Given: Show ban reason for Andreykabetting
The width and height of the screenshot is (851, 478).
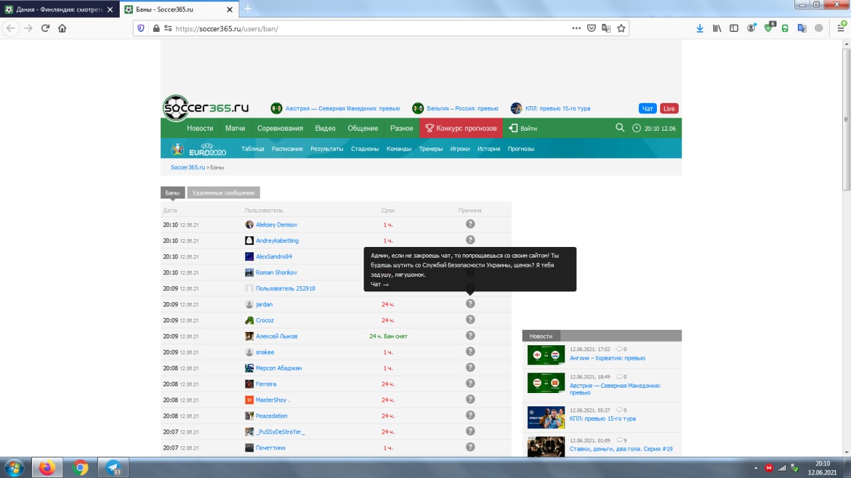Looking at the screenshot, I should point(470,240).
